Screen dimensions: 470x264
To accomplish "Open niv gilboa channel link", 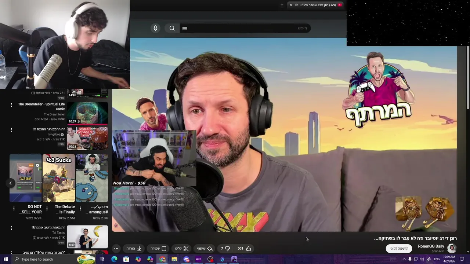I will pyautogui.click(x=54, y=135).
